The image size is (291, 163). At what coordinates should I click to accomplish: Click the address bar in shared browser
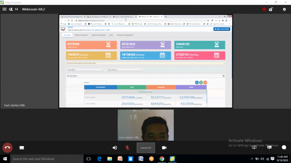coord(141,21)
